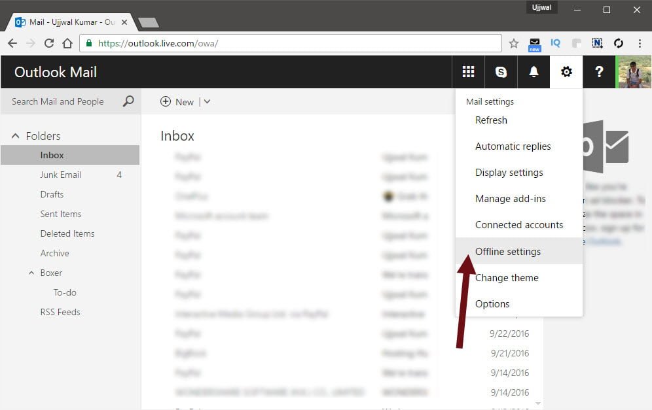The image size is (652, 410).
Task: Select Offline settings from the menu
Action: (508, 251)
